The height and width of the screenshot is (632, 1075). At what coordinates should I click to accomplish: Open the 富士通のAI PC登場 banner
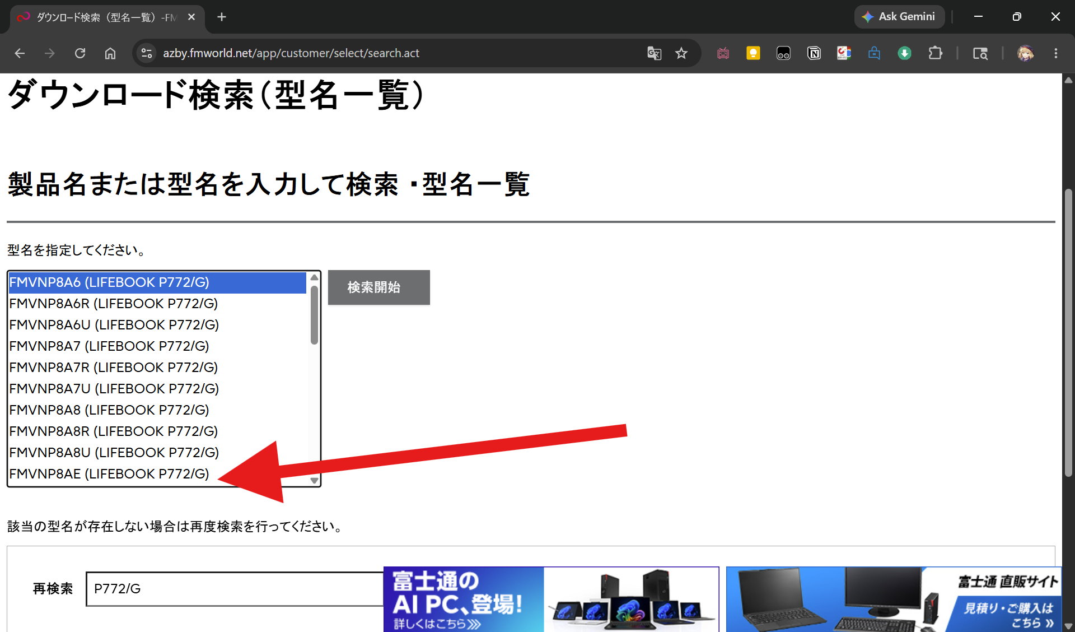pyautogui.click(x=551, y=600)
